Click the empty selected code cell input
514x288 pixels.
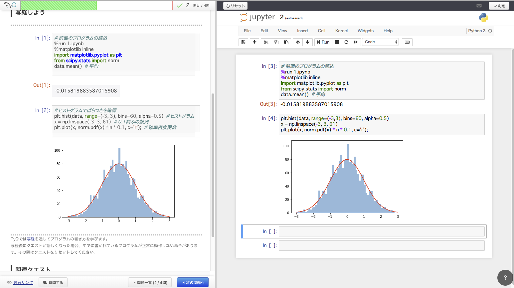tap(381, 231)
